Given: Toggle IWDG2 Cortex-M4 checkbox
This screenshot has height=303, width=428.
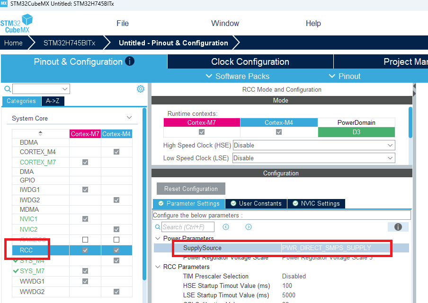Looking at the screenshot, I should tap(116, 200).
